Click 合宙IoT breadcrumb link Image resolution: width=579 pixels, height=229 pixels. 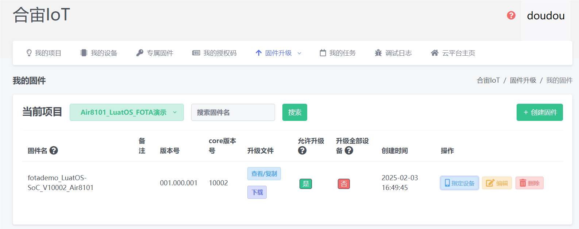488,80
